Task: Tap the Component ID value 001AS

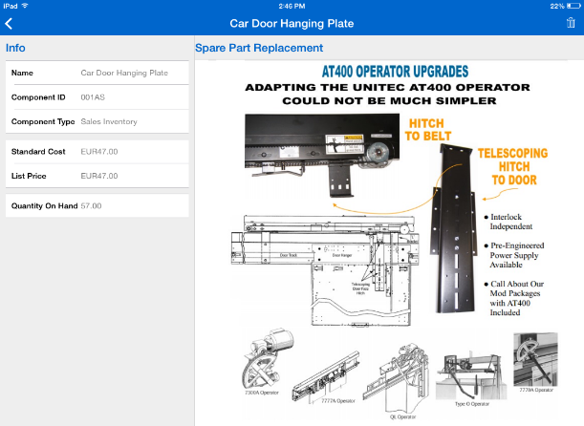Action: click(x=93, y=96)
